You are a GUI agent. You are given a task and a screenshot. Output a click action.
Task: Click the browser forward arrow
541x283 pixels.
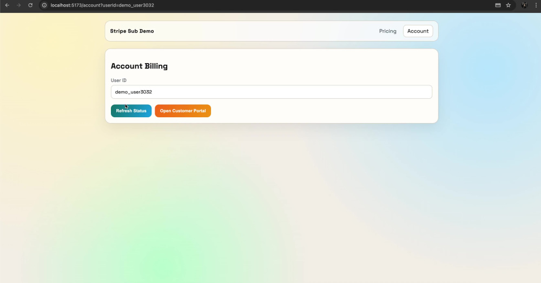point(18,5)
